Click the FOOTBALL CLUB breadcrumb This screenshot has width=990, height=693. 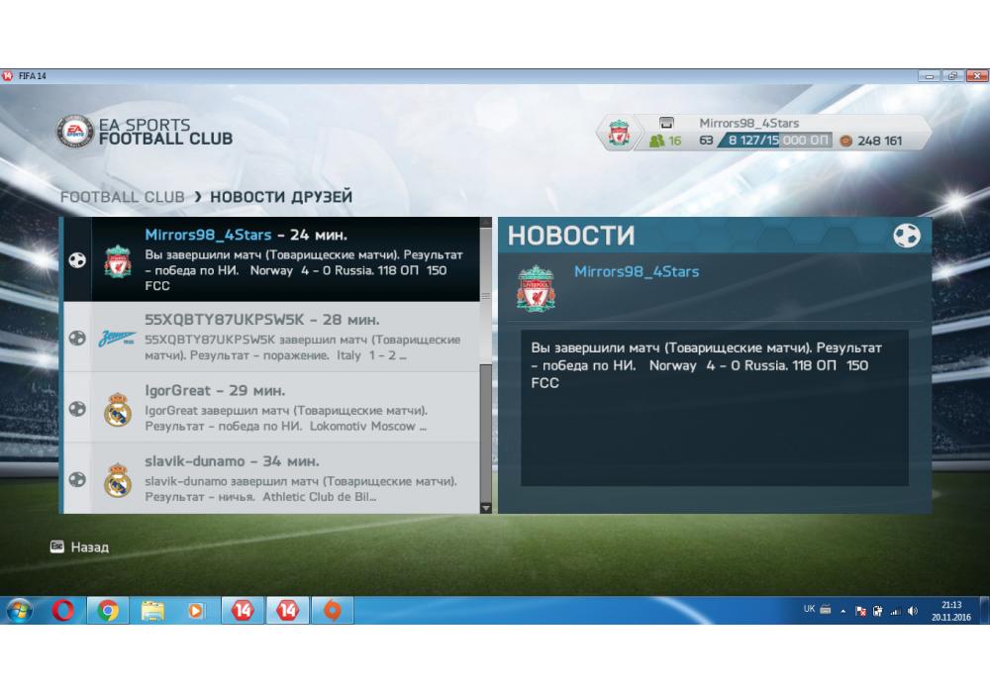click(123, 197)
